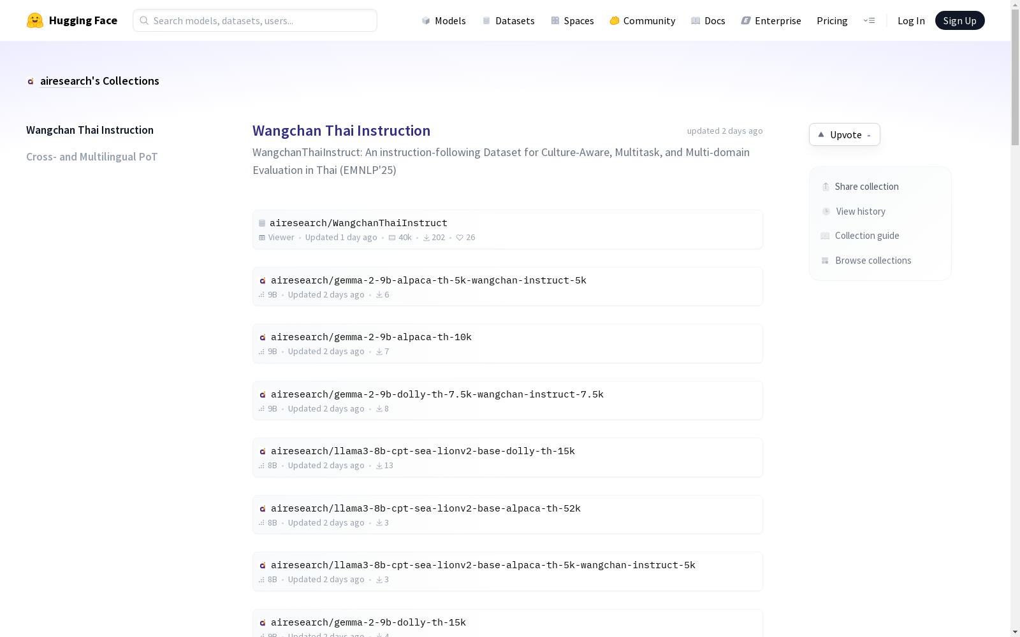This screenshot has height=637, width=1020.
Task: Click avatar icon of gemma-2-9b-alpaca-th-10k
Action: click(x=263, y=338)
